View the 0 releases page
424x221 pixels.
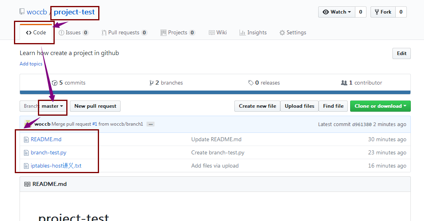[264, 83]
